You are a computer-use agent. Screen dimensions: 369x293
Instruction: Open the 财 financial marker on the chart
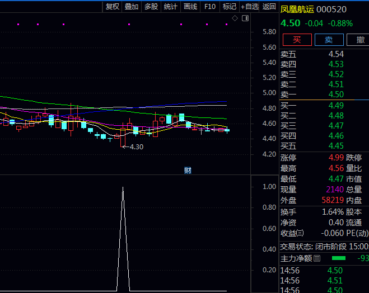pos(188,171)
